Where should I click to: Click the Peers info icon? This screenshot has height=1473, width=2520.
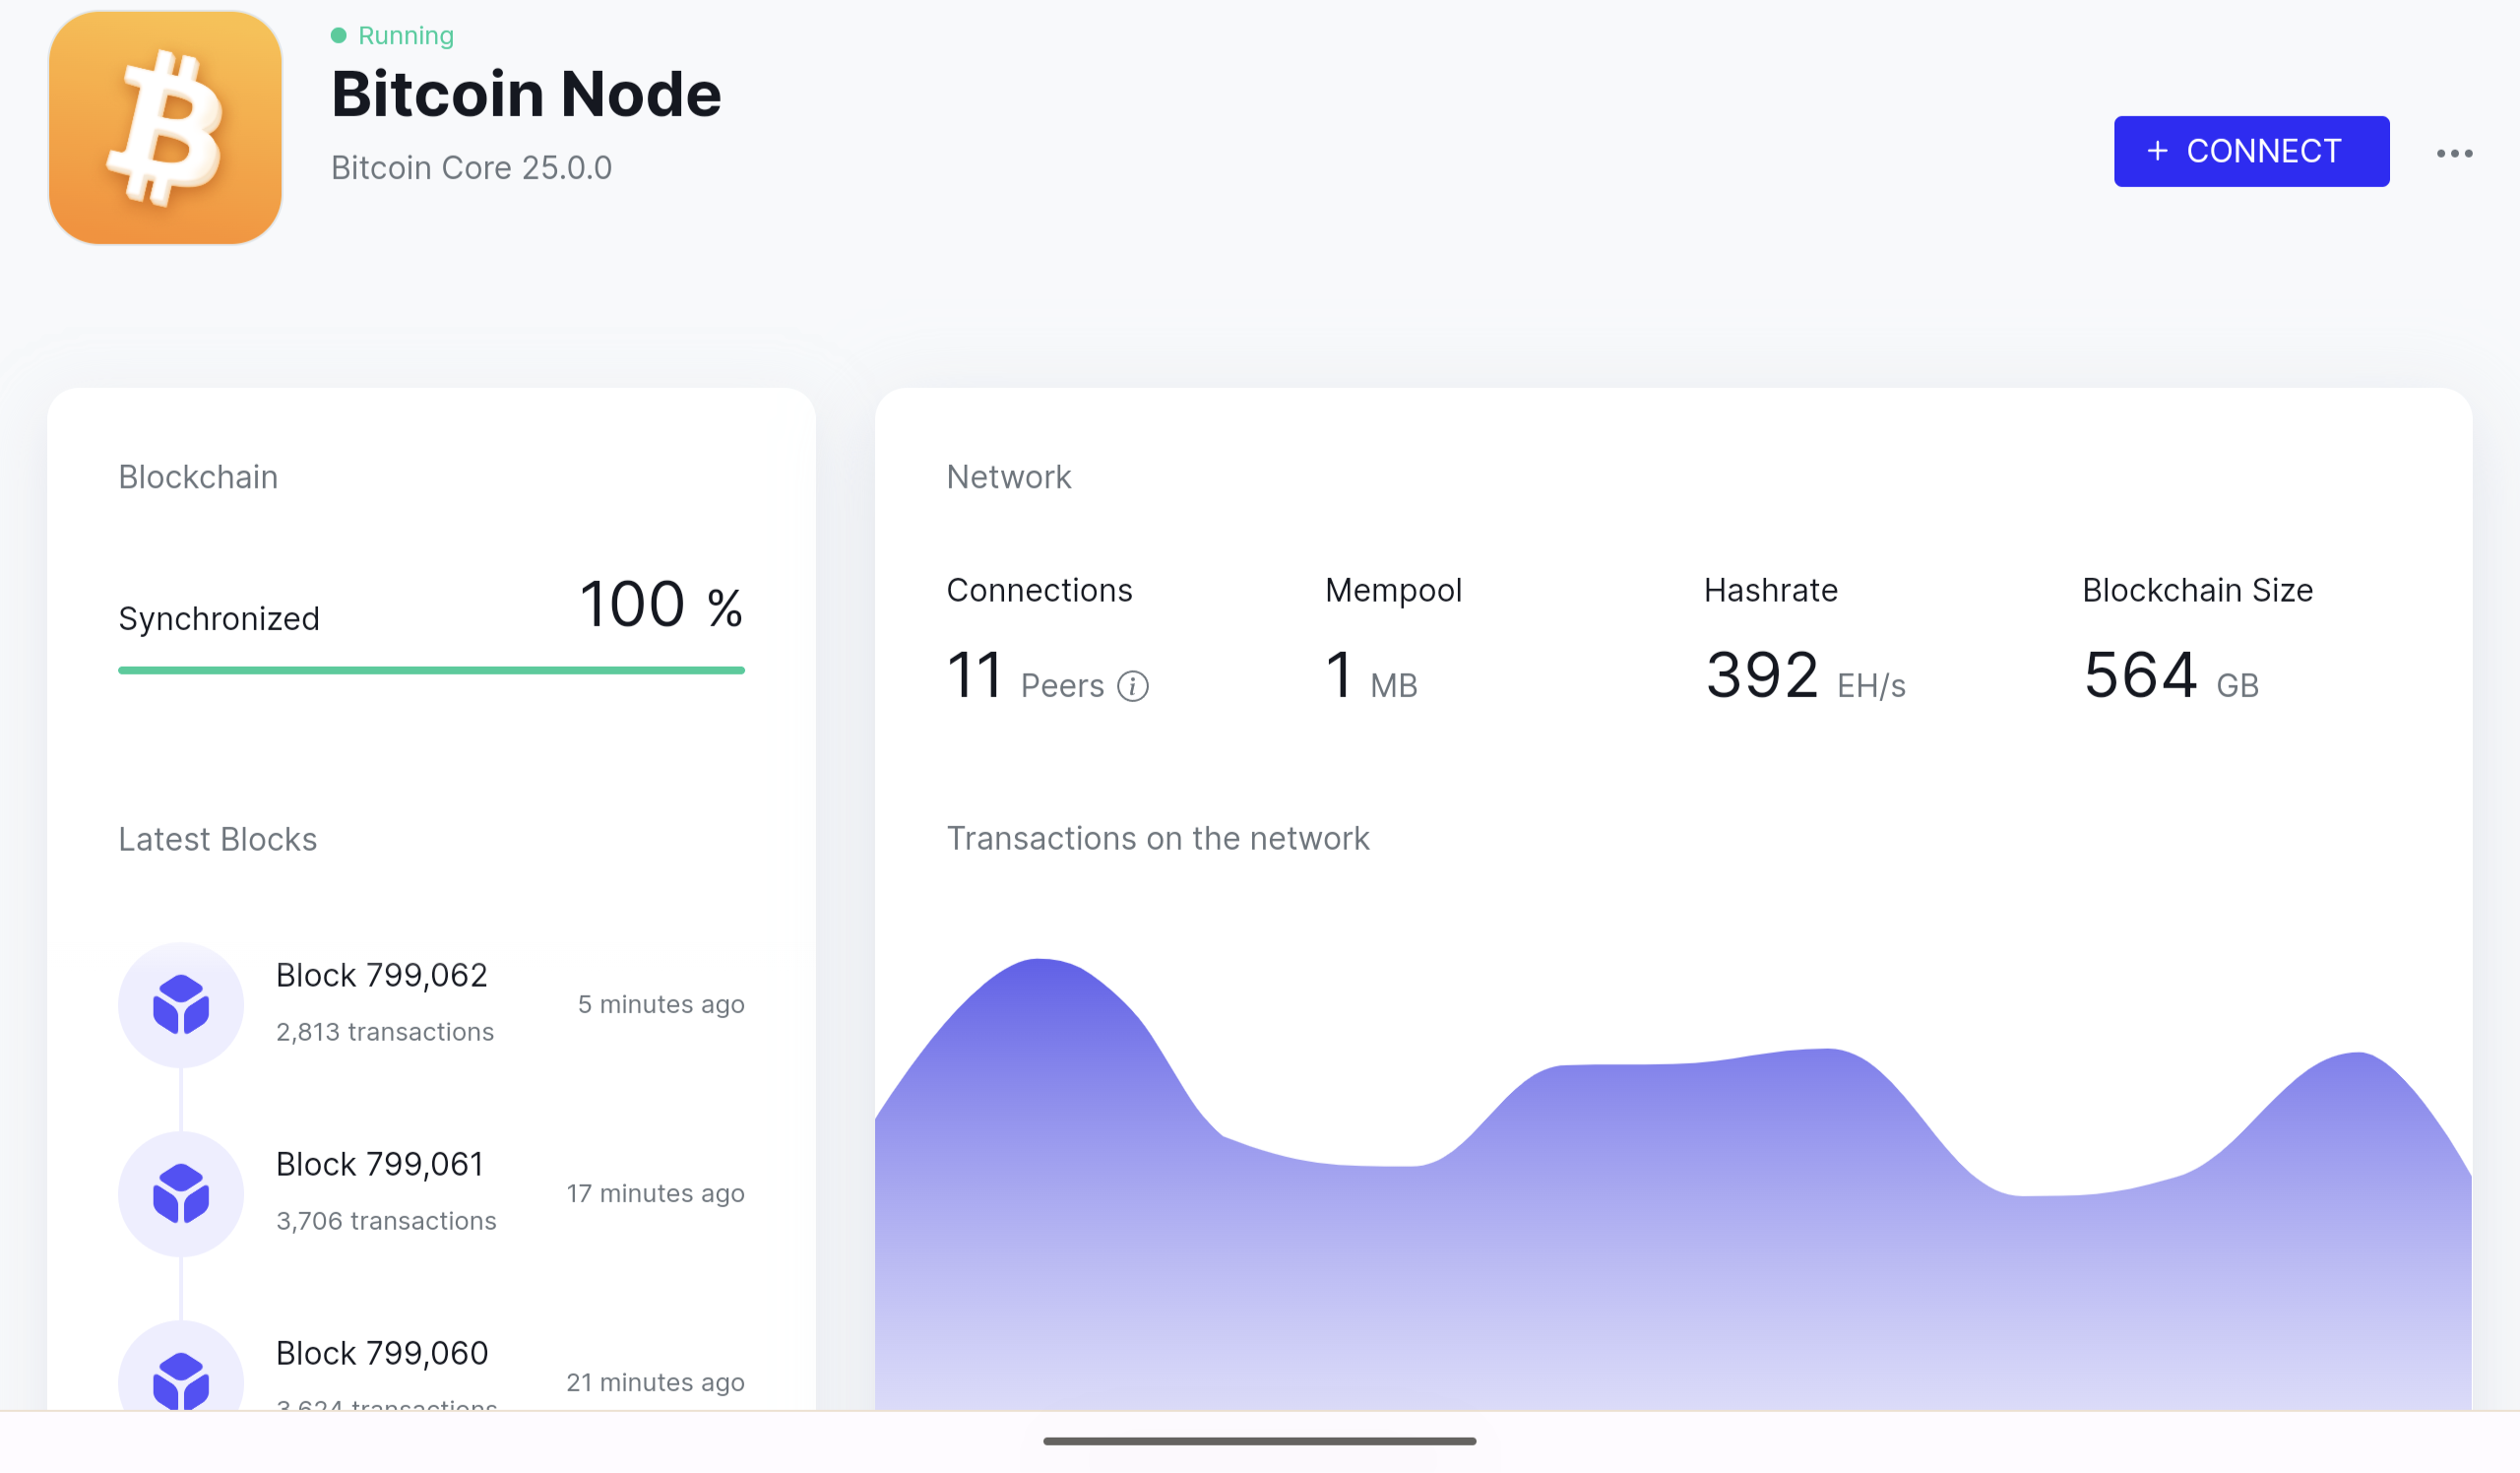[x=1132, y=687]
